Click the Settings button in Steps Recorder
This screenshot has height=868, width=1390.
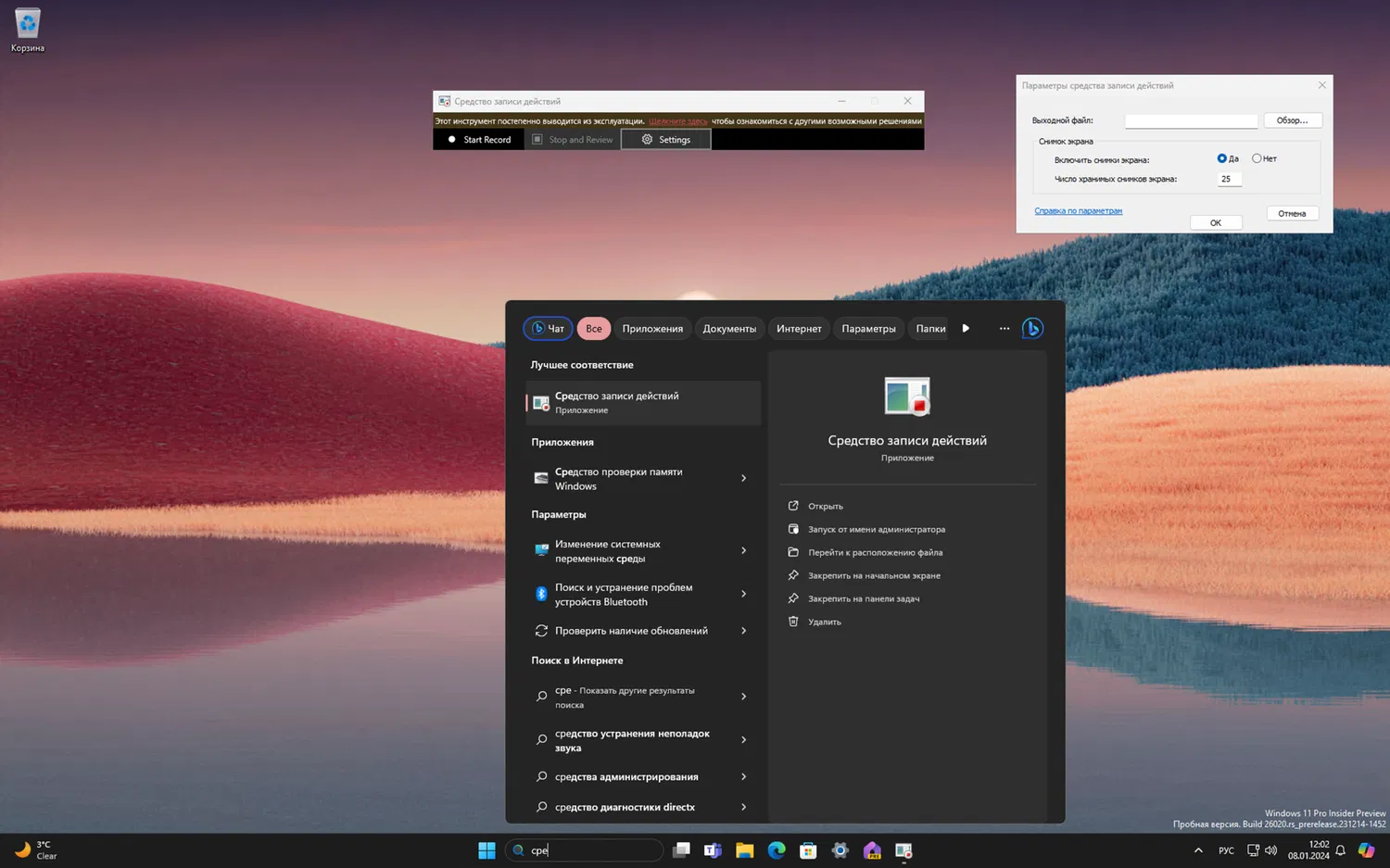665,140
